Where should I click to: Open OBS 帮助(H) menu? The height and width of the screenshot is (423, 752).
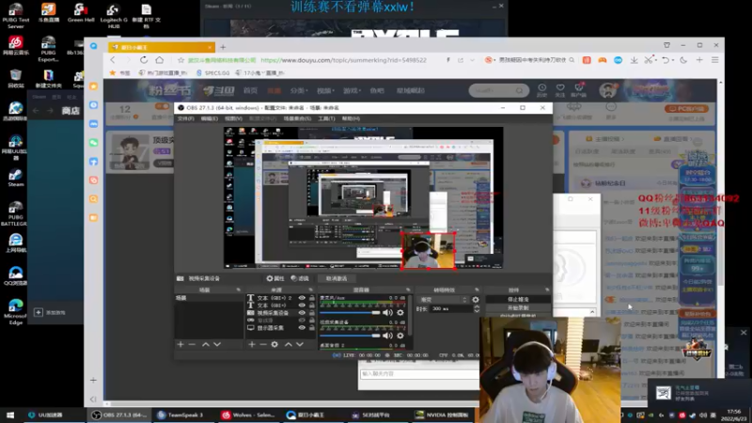(x=351, y=118)
